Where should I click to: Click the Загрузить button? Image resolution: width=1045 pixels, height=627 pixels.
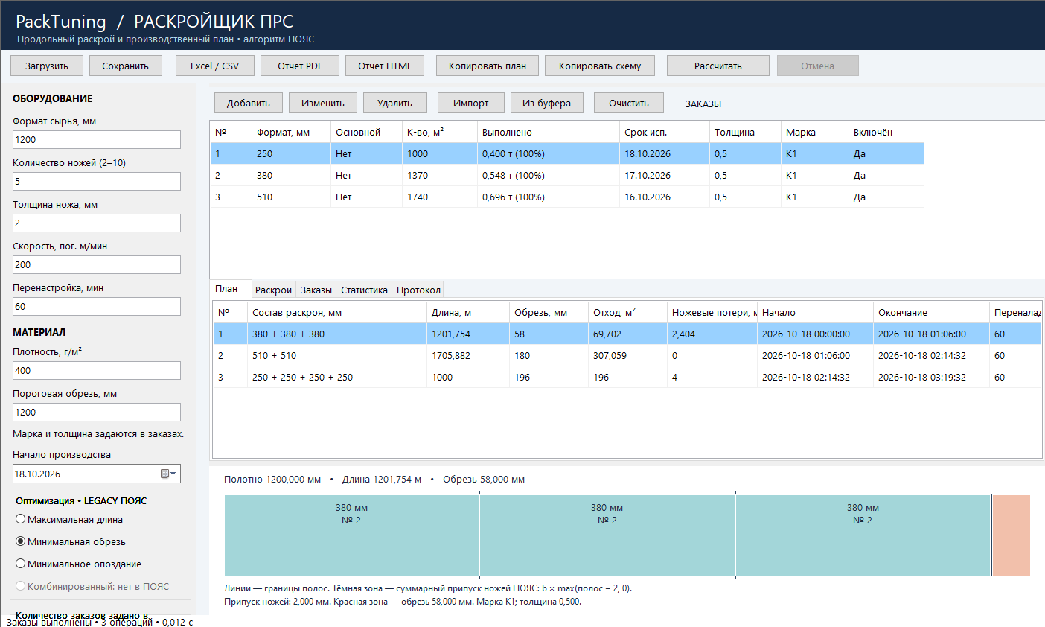pyautogui.click(x=47, y=66)
